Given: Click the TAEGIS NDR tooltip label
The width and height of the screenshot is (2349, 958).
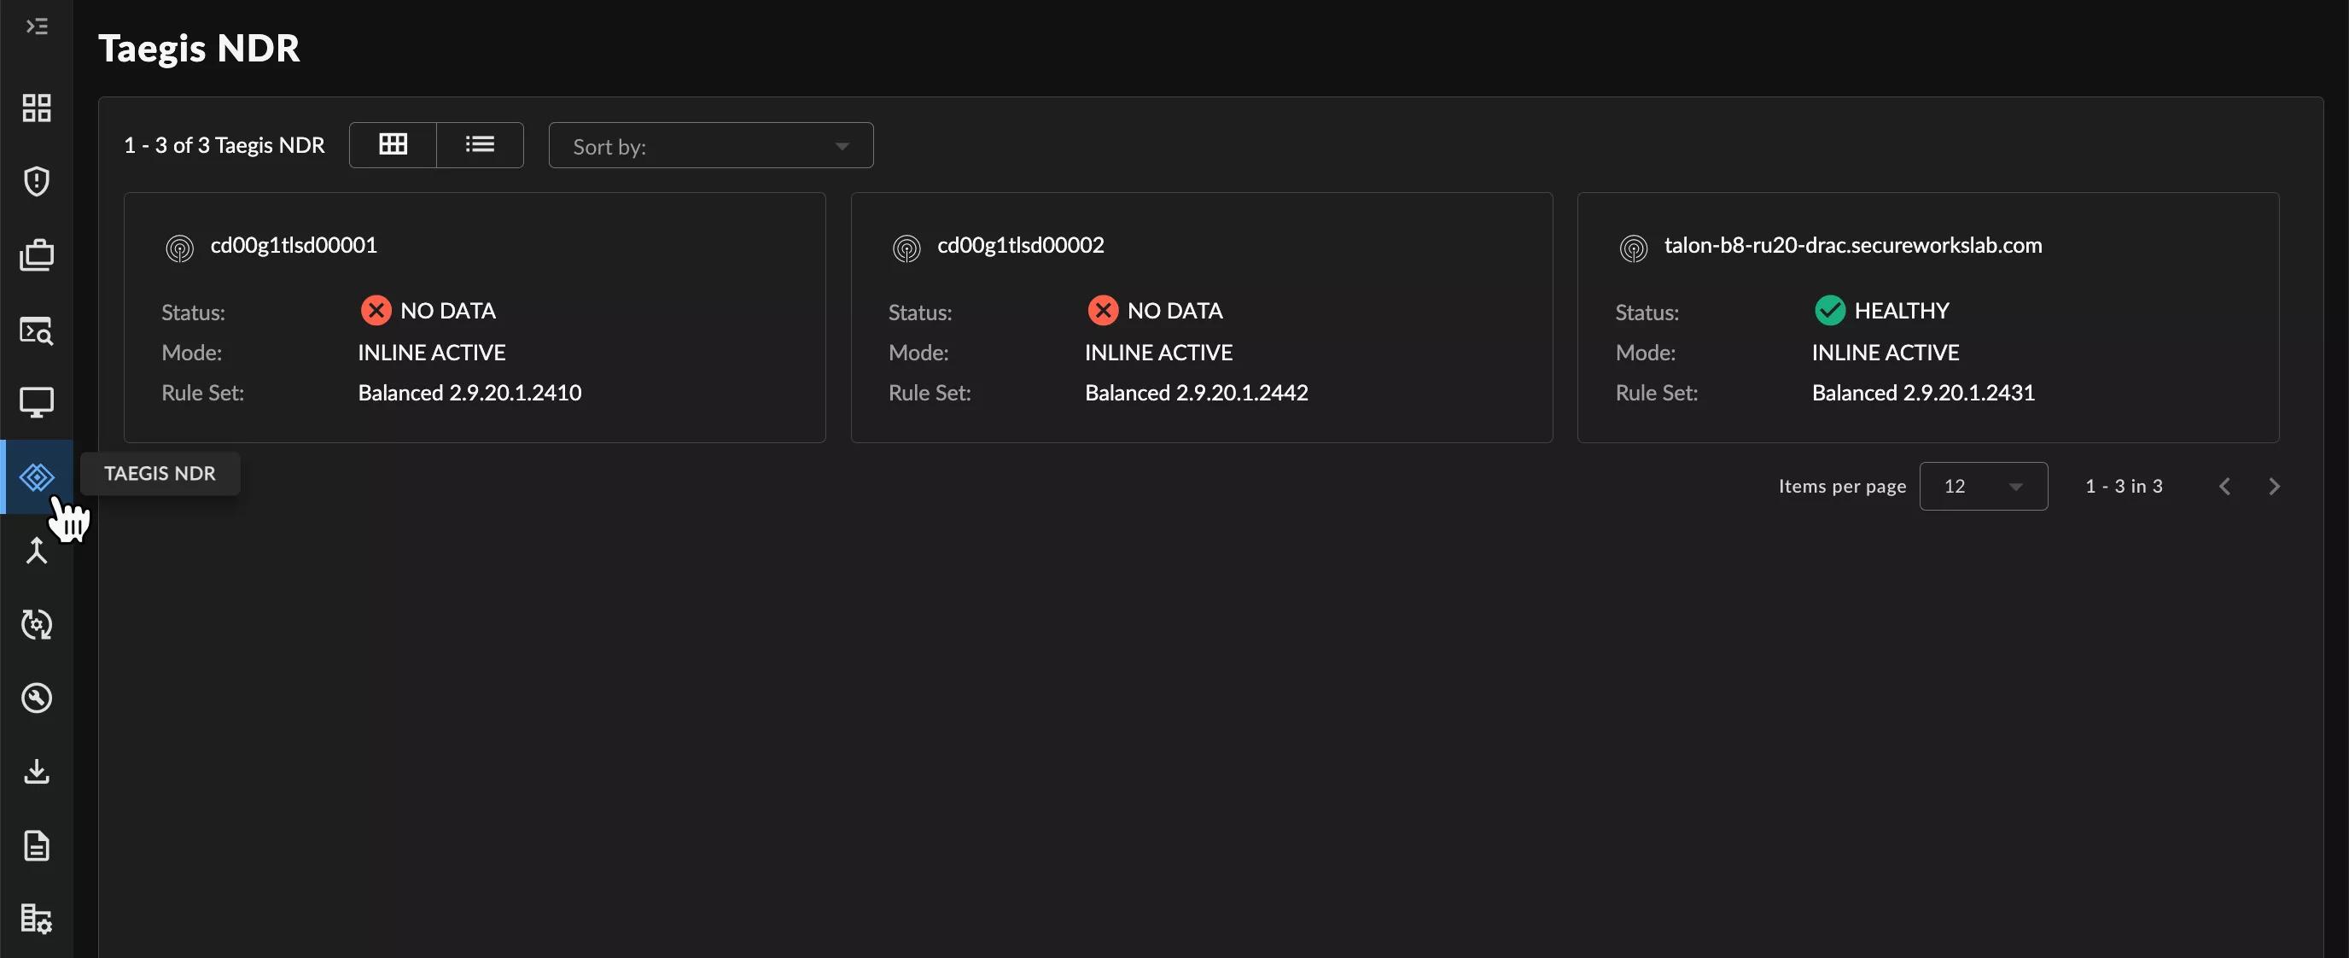Looking at the screenshot, I should pyautogui.click(x=160, y=474).
